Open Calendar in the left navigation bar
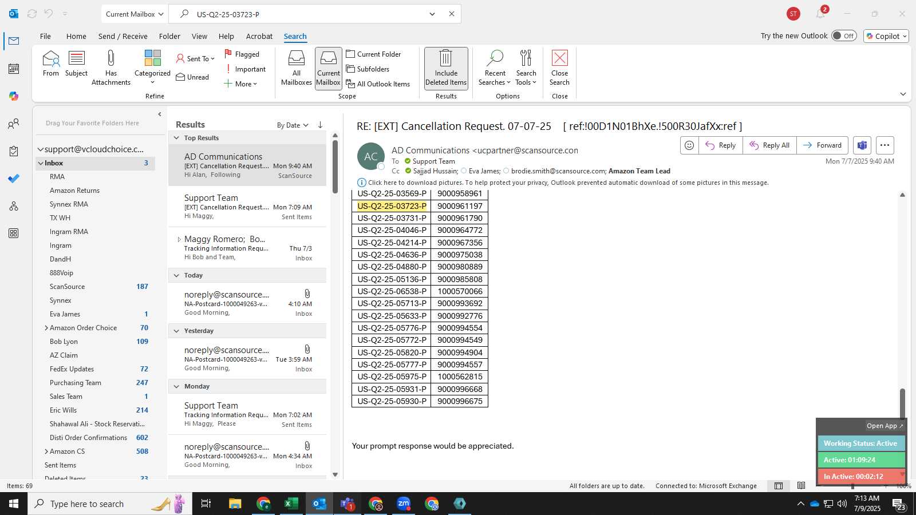Screen dimensions: 916x515 pos(14,69)
